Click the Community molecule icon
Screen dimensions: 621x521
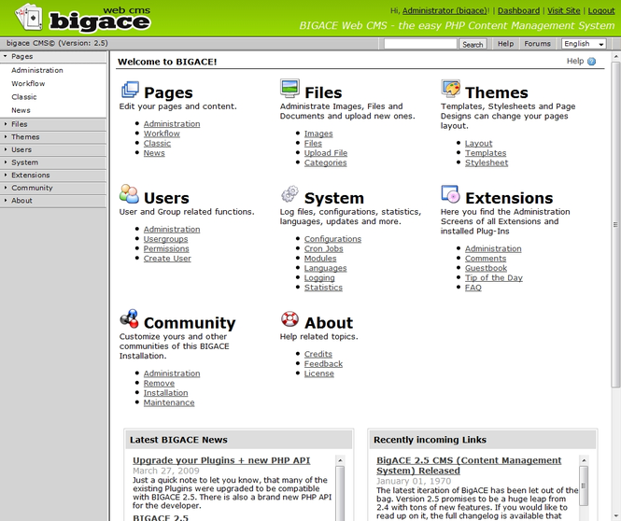(x=130, y=318)
